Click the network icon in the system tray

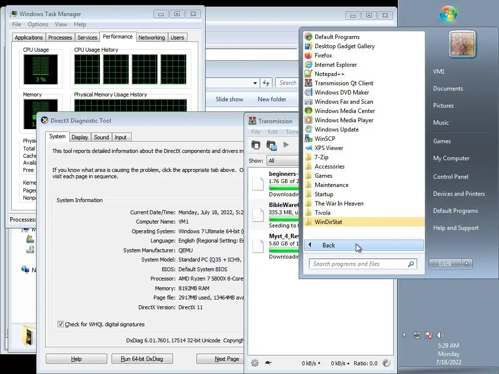click(417, 335)
